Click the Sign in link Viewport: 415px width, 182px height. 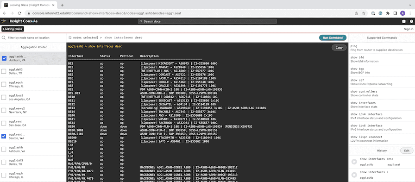[409, 29]
